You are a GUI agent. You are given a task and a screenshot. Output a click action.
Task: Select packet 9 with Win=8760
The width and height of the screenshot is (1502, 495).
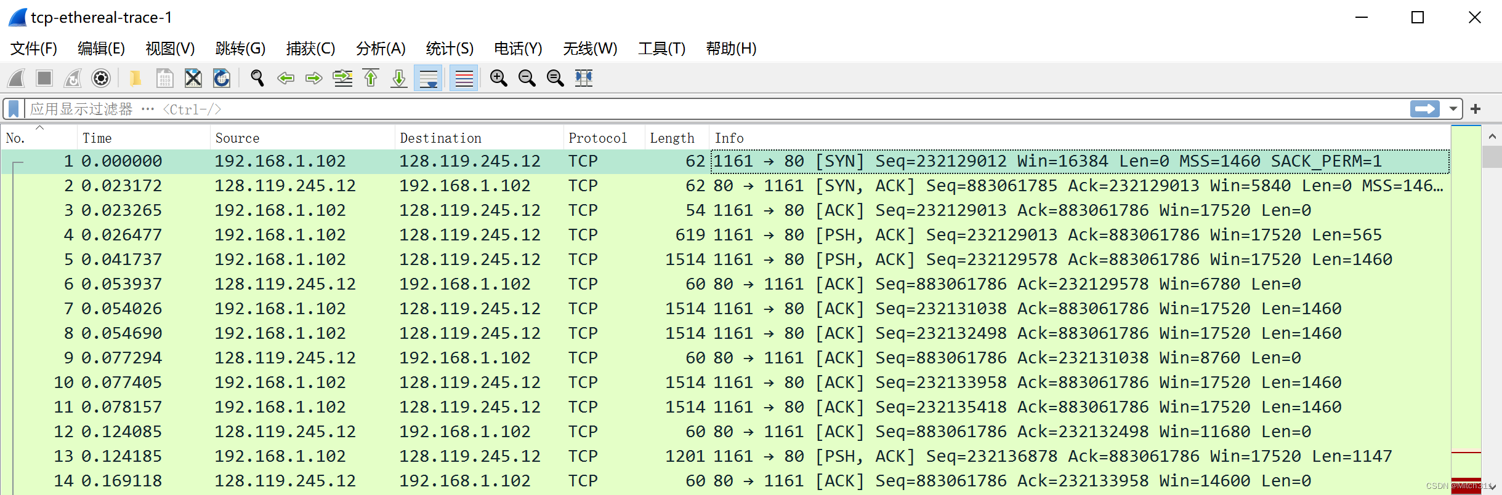tap(725, 358)
